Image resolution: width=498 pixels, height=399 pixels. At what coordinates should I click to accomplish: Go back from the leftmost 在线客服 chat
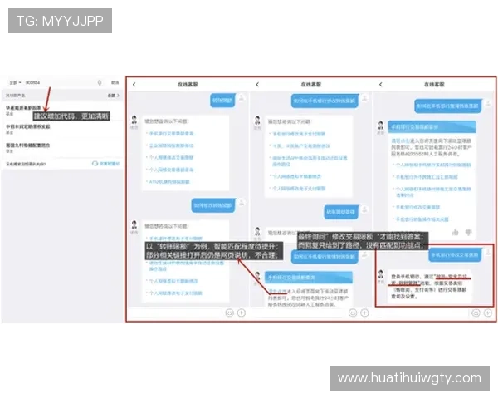point(134,85)
